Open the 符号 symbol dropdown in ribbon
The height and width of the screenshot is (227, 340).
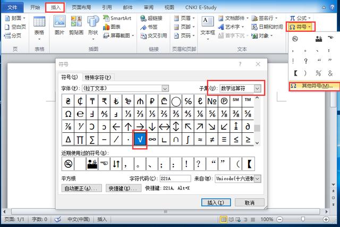coord(300,27)
